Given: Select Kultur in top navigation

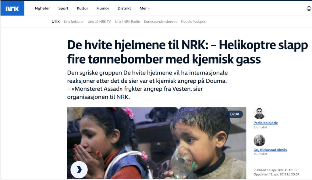Looking at the screenshot, I should point(82,8).
